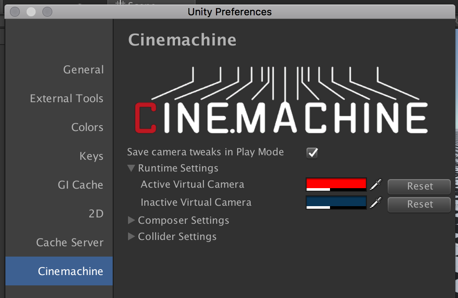Viewport: 458px width, 298px height.
Task: Toggle Save camera tweaks in Play Mode
Action: (312, 153)
